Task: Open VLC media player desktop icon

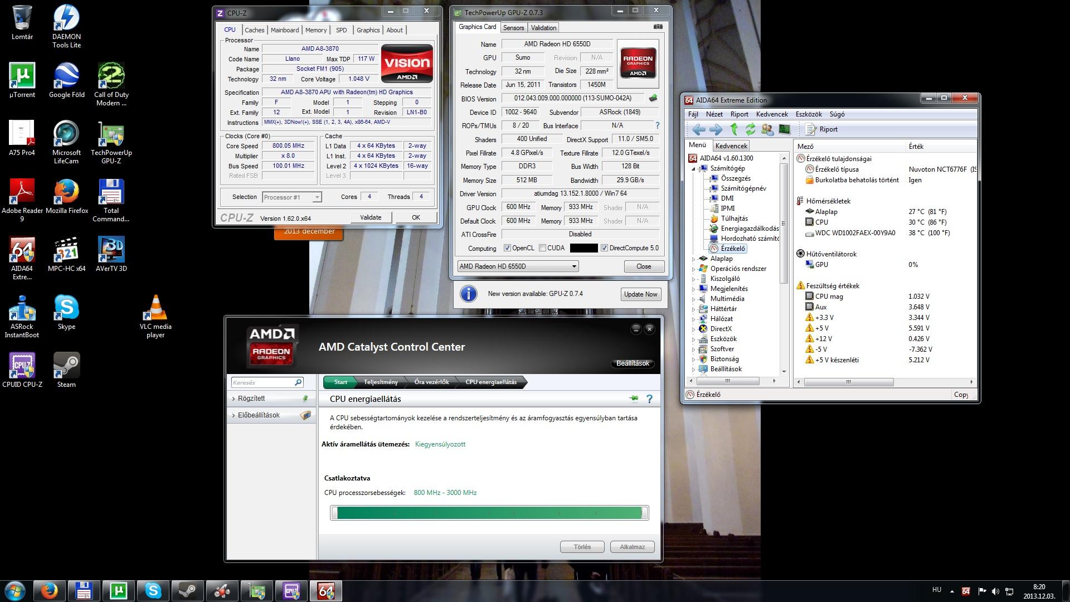Action: point(155,317)
